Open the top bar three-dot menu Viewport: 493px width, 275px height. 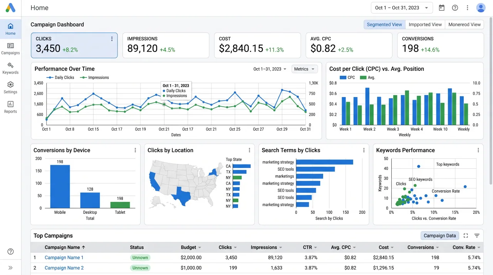[x=468, y=8]
